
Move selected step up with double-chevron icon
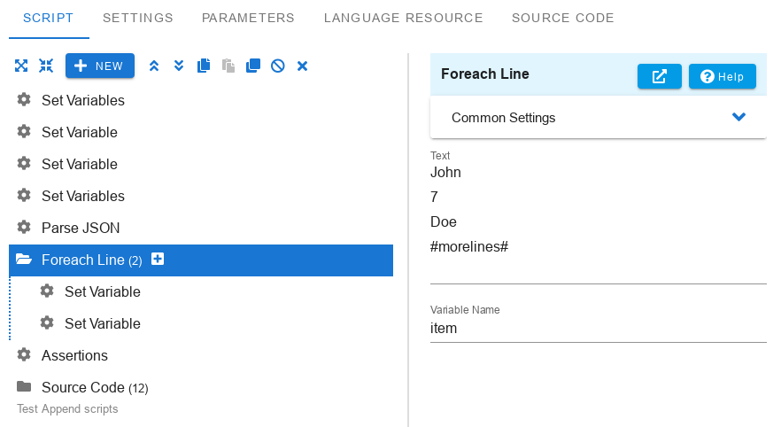click(154, 66)
